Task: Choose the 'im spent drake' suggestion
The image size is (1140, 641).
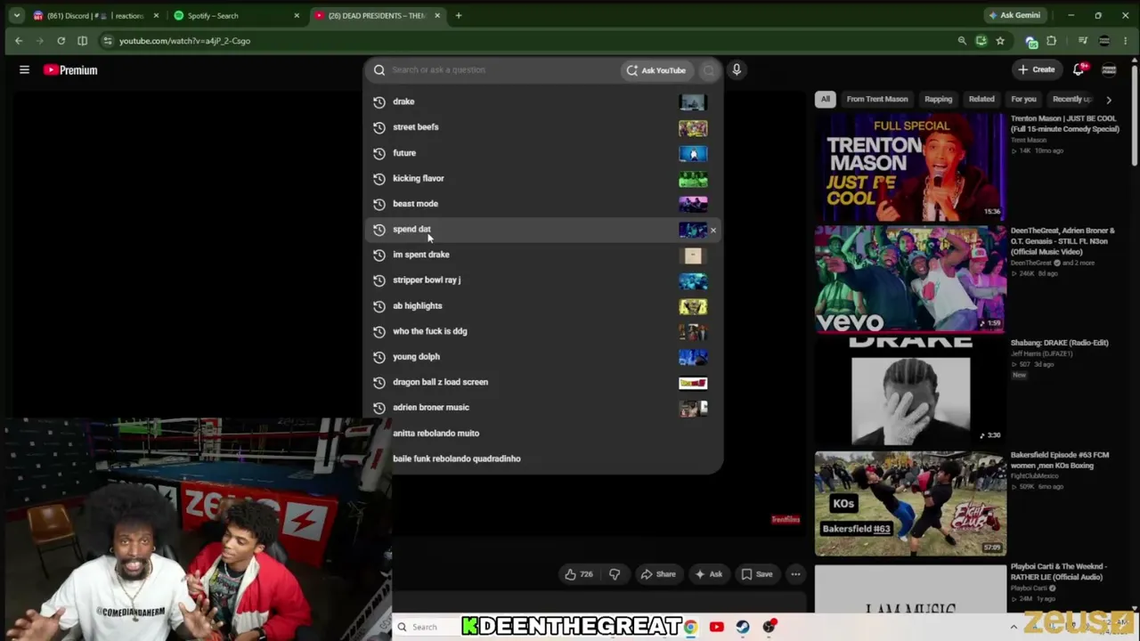Action: tap(543, 255)
